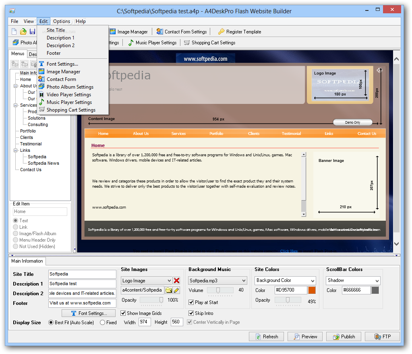Click the gray scrollbar color swatch
This screenshot has height=354, width=412.
375,290
